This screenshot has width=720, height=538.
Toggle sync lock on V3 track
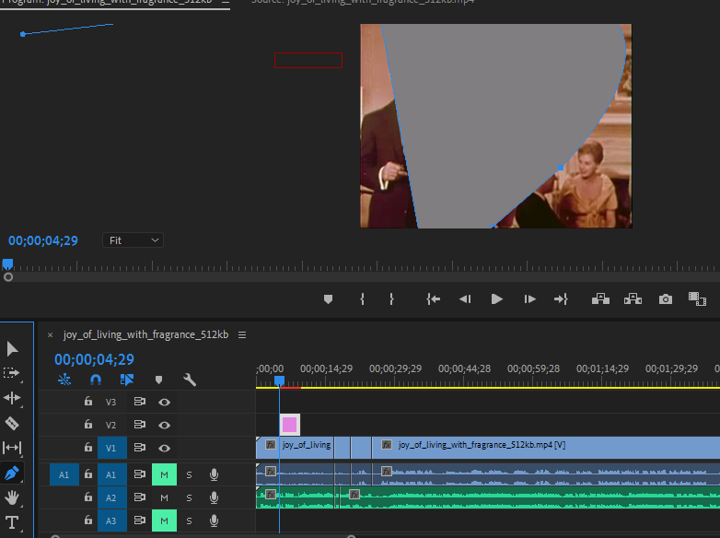140,402
